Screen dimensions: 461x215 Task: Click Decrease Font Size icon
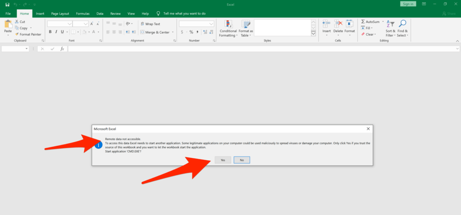pos(97,24)
